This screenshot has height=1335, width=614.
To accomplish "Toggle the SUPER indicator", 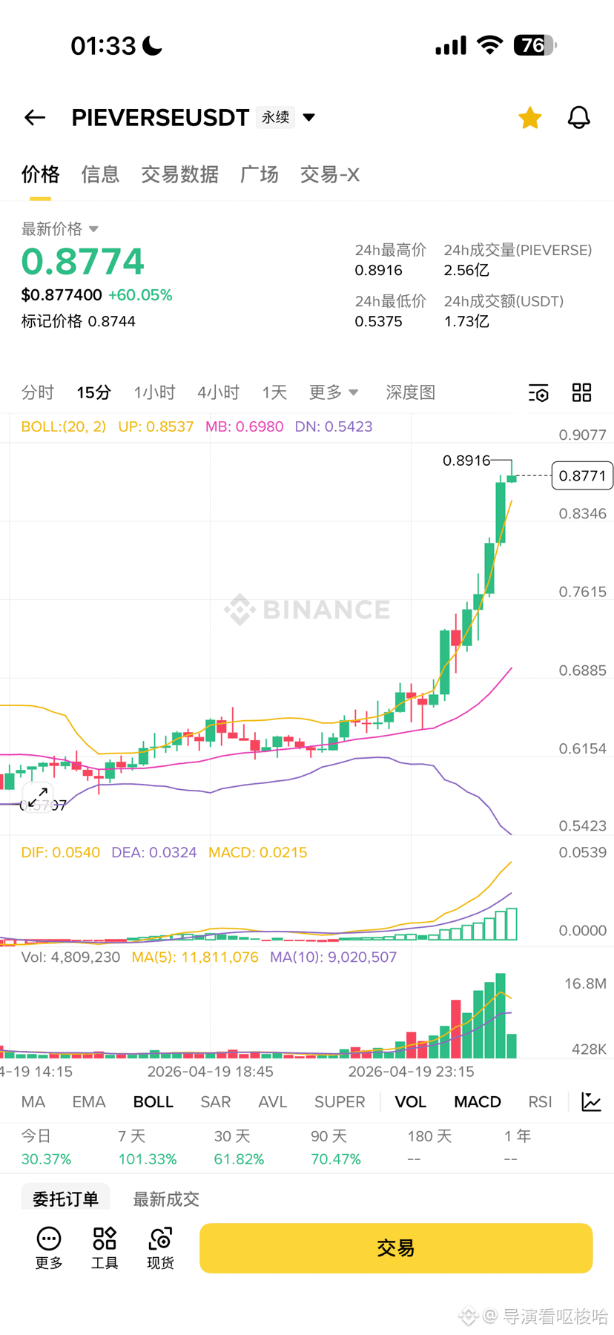I will coord(340,1102).
